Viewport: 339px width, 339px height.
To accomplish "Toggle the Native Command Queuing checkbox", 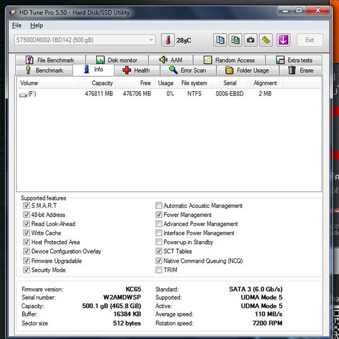I will [159, 261].
